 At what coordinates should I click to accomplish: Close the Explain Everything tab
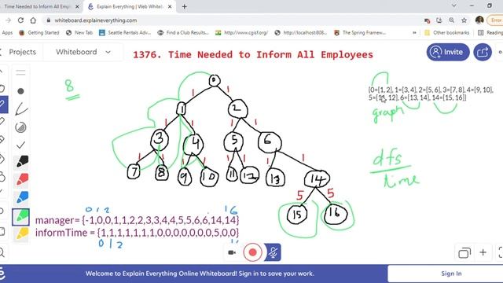point(170,6)
